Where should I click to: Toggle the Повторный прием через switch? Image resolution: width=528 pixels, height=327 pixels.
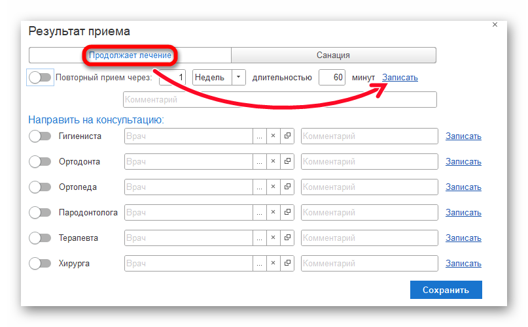click(40, 77)
